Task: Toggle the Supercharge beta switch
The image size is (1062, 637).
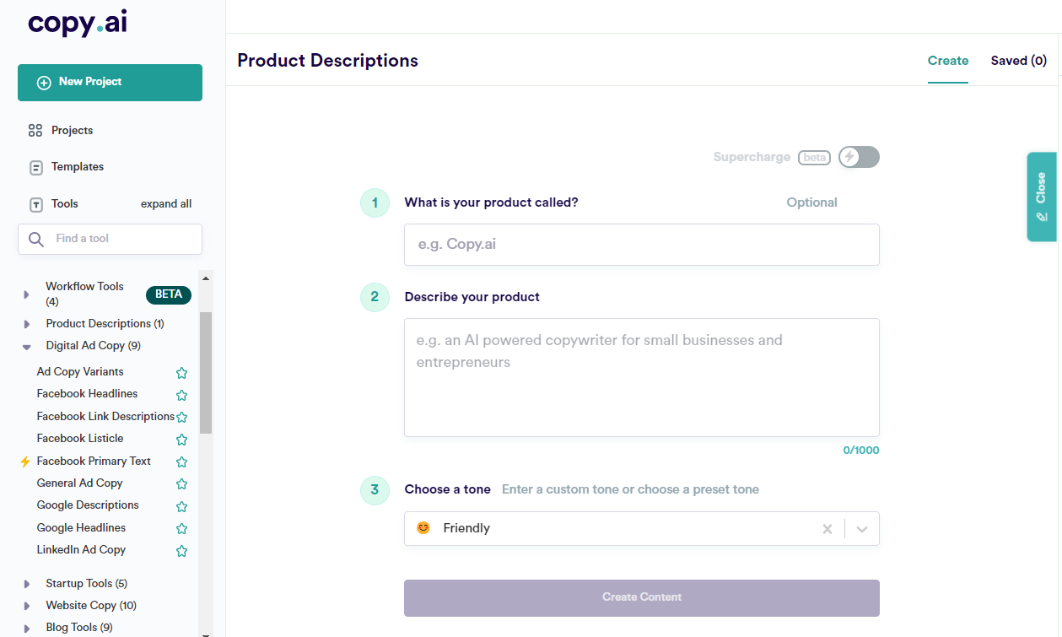Action: pyautogui.click(x=859, y=157)
